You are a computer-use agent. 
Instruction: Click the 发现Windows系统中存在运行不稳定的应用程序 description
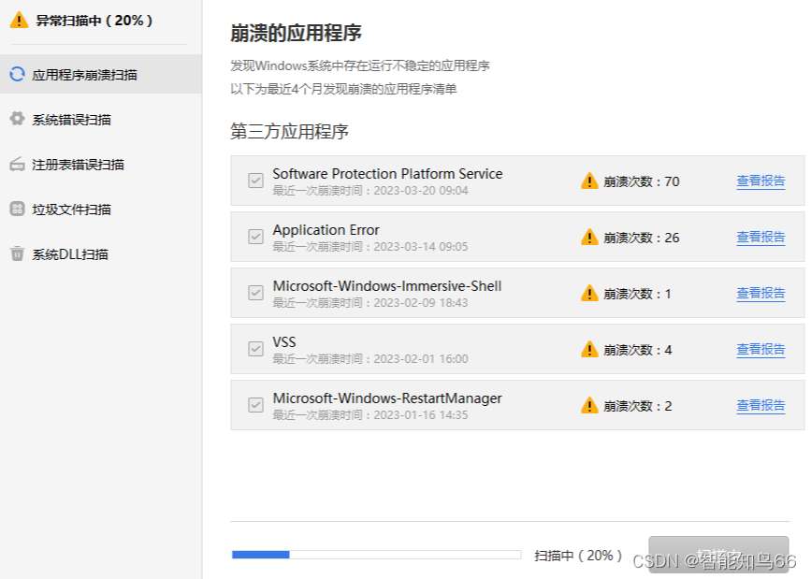(x=360, y=65)
